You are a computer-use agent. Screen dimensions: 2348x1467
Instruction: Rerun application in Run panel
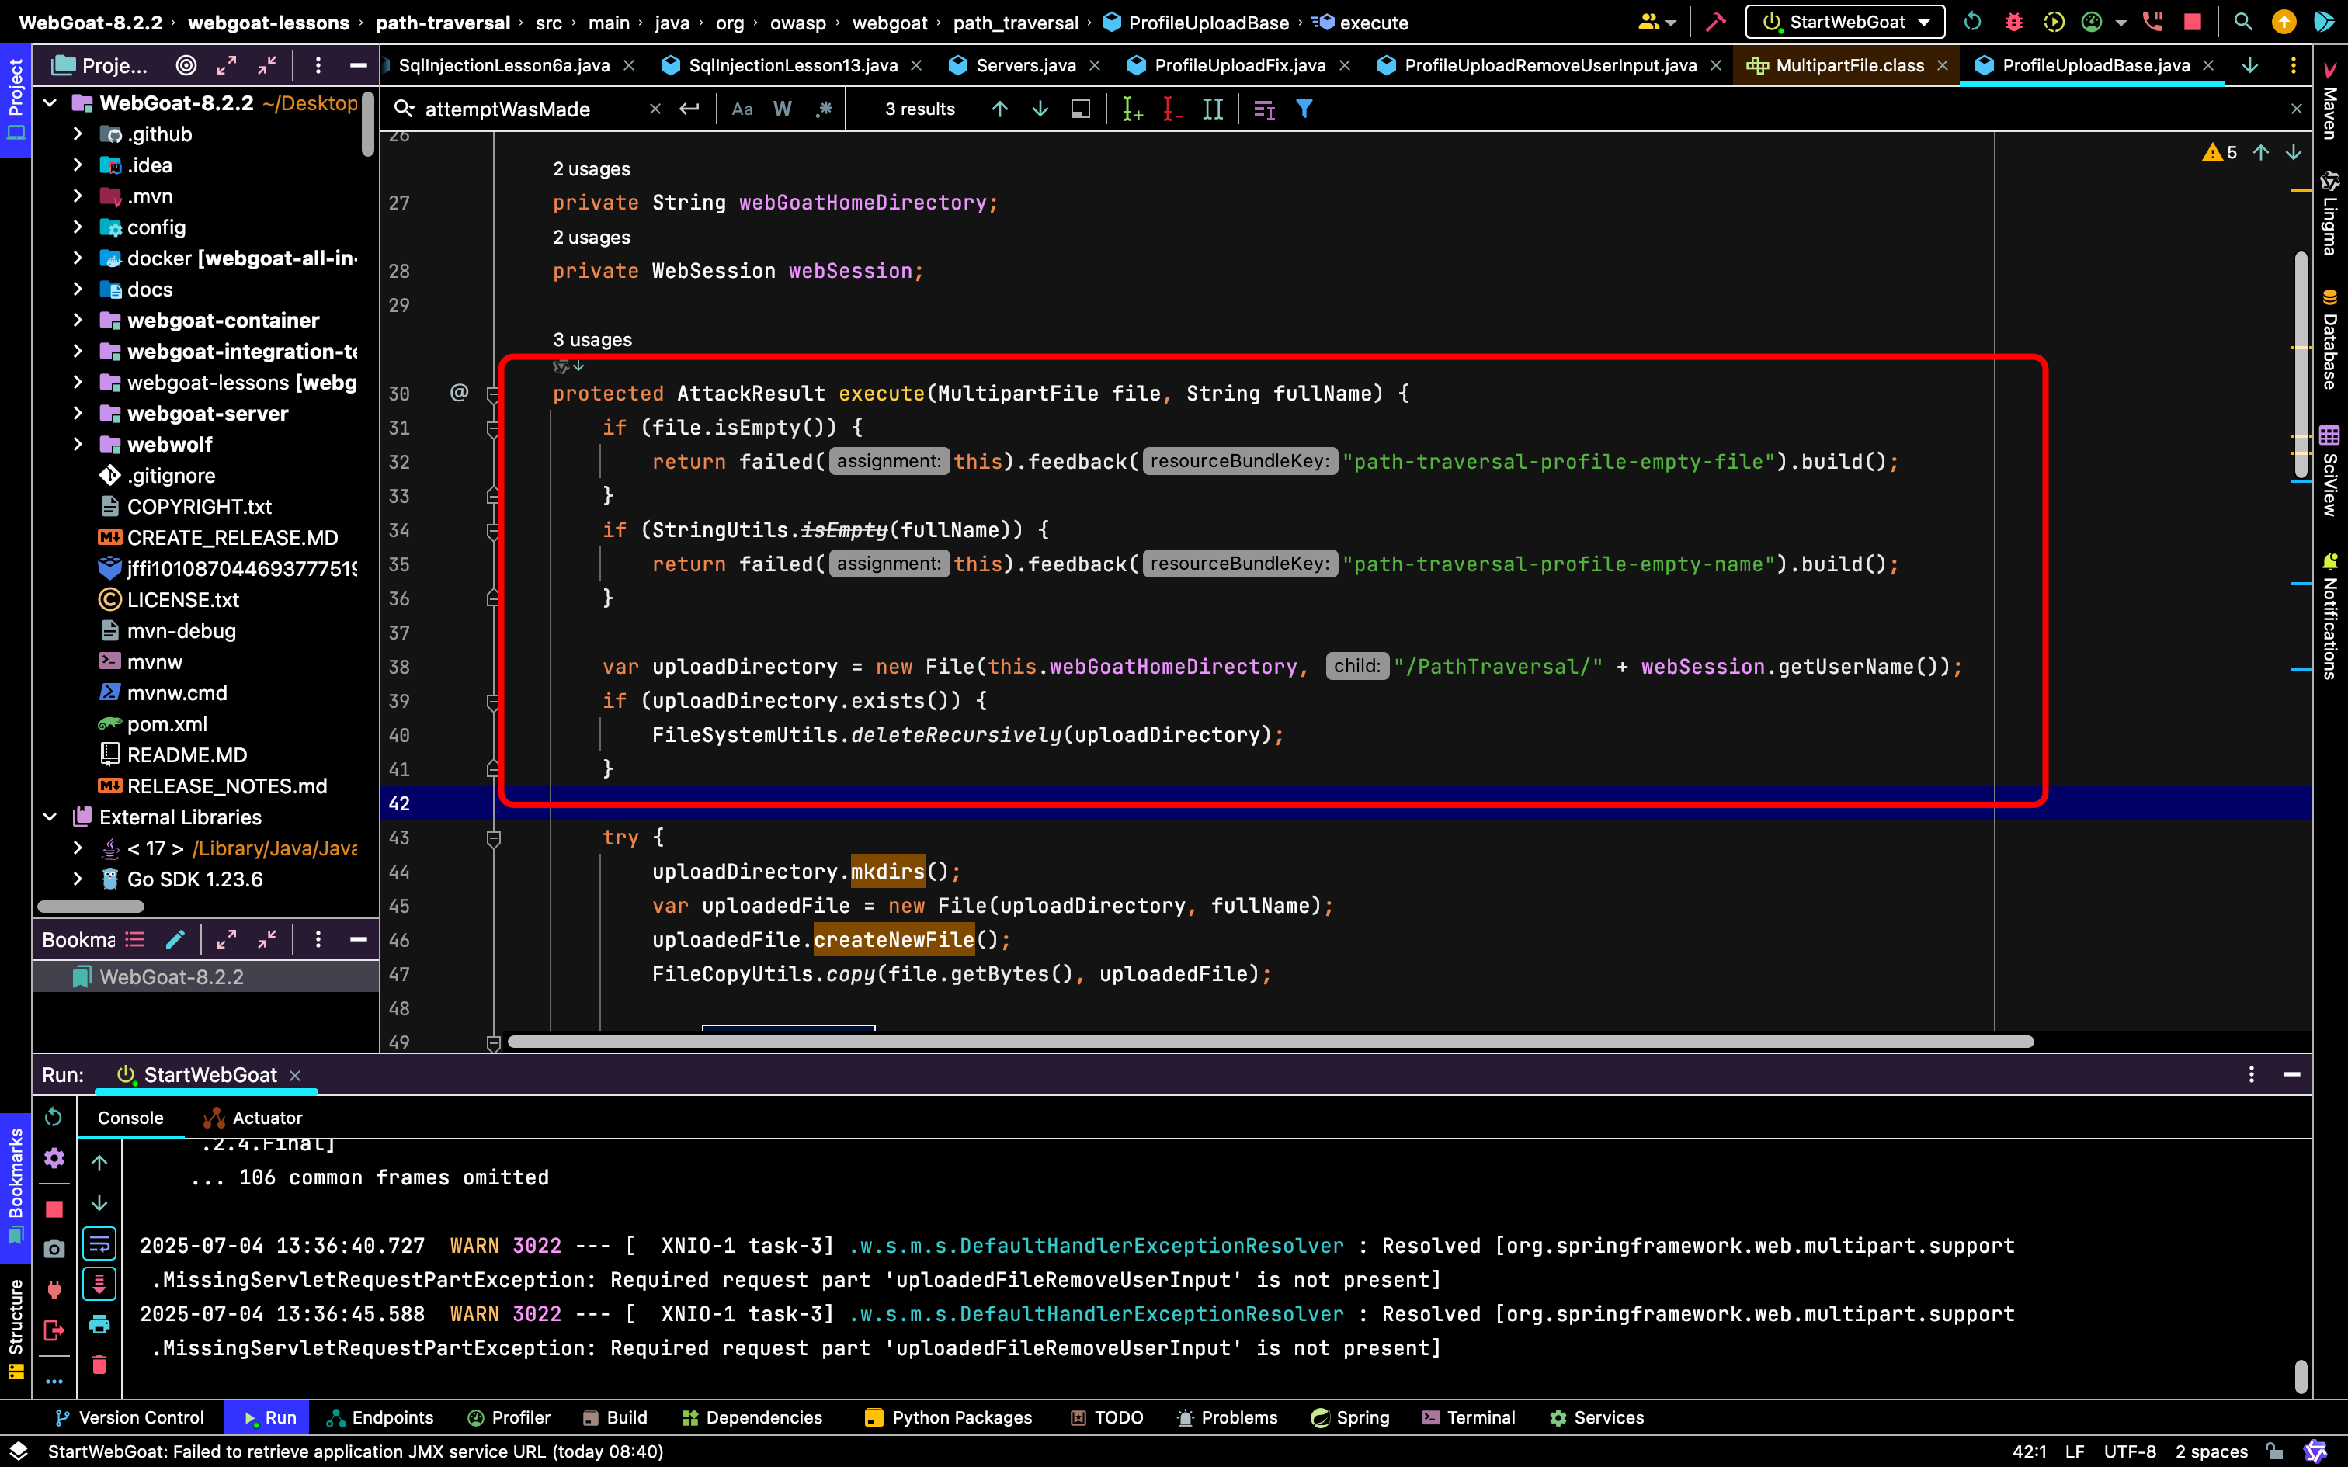54,1117
